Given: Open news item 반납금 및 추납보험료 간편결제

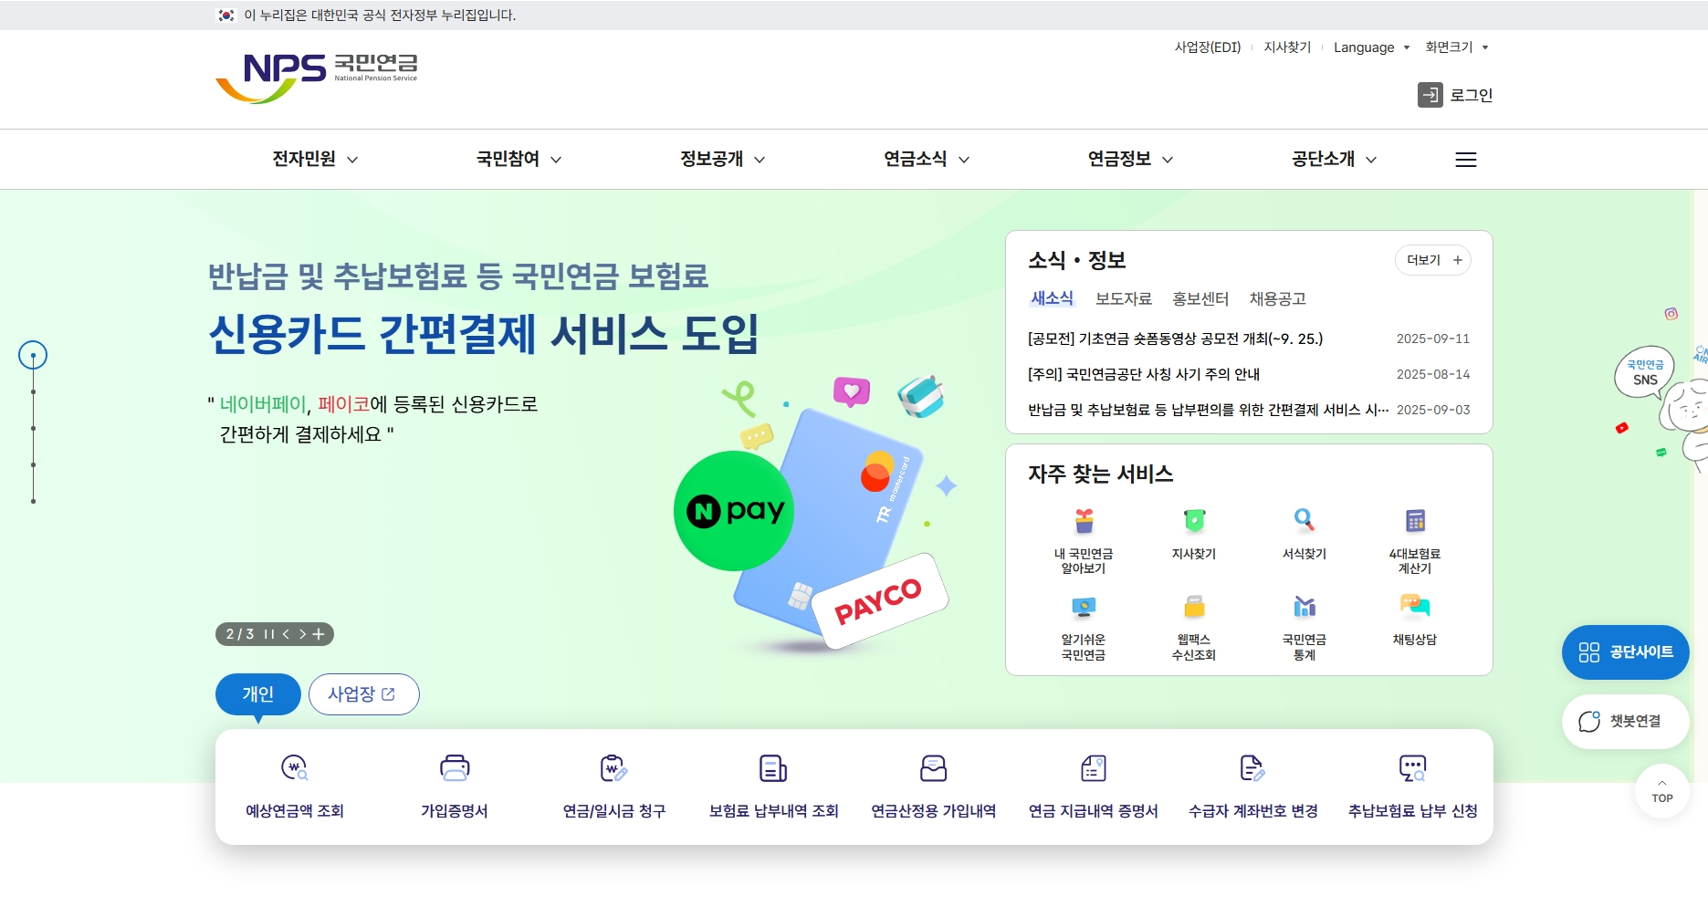Looking at the screenshot, I should 1208,410.
